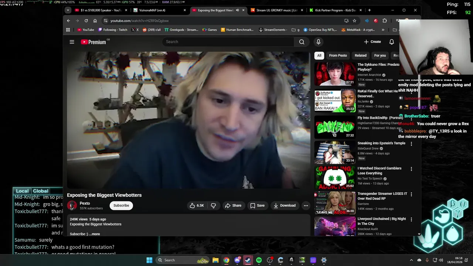Open RaKai Finally Got What He Deserved thumbnail

335,101
